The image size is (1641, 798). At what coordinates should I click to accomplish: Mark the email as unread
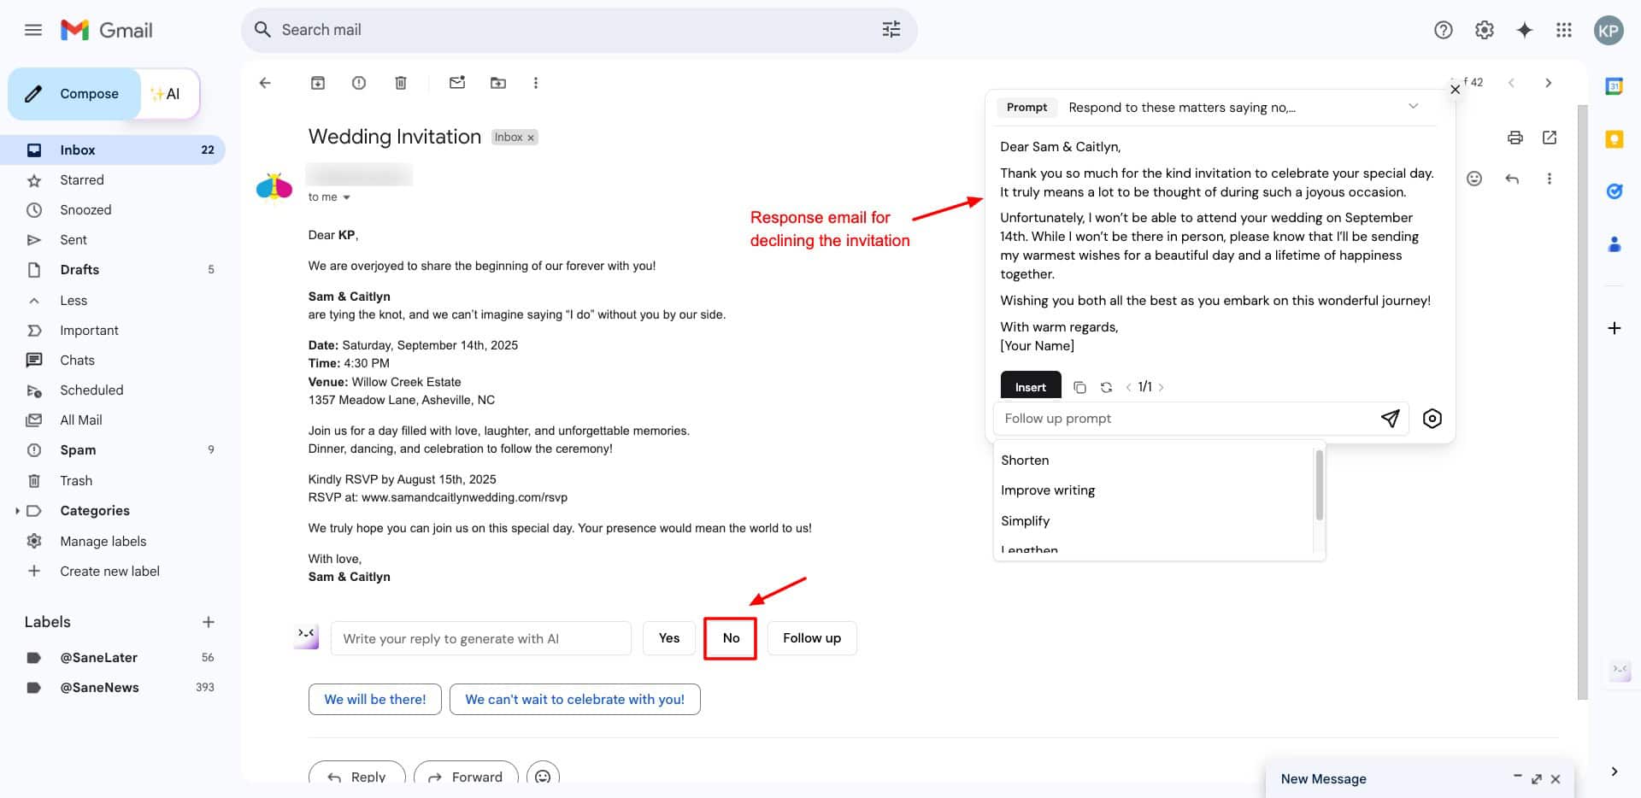(x=457, y=83)
